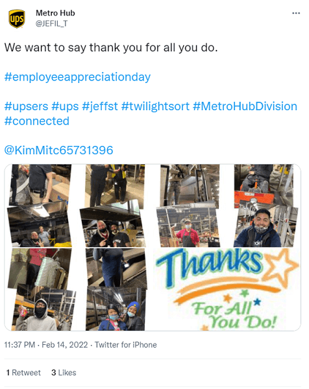This screenshot has width=309, height=389.
Task: View the second photo in top row
Action: click(112, 206)
